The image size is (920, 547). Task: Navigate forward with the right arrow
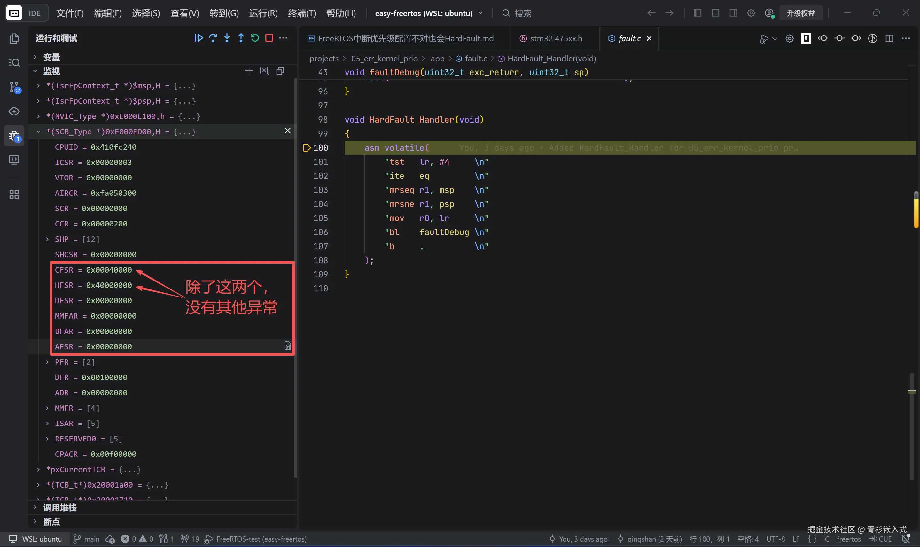pos(669,13)
